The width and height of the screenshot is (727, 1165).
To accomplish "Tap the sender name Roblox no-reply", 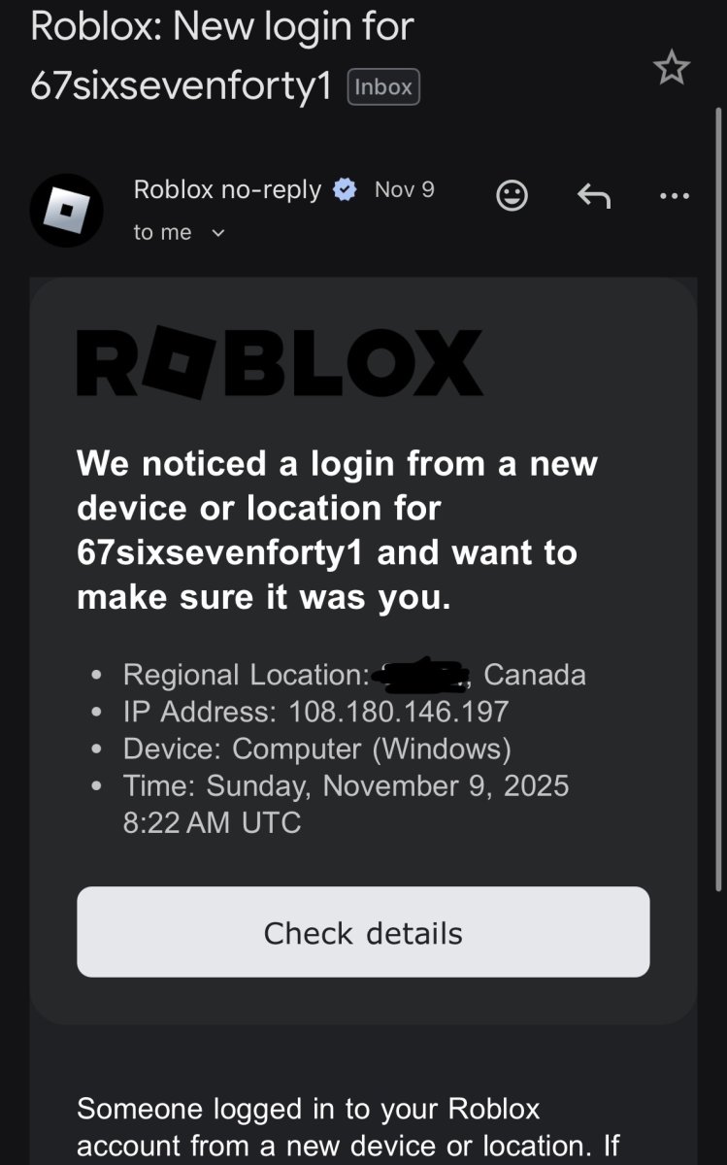I will [227, 189].
